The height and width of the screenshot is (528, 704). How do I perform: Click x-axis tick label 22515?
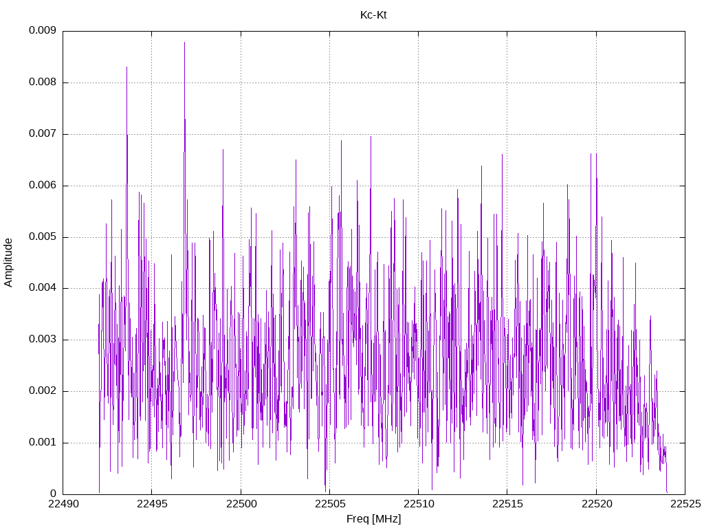point(508,504)
